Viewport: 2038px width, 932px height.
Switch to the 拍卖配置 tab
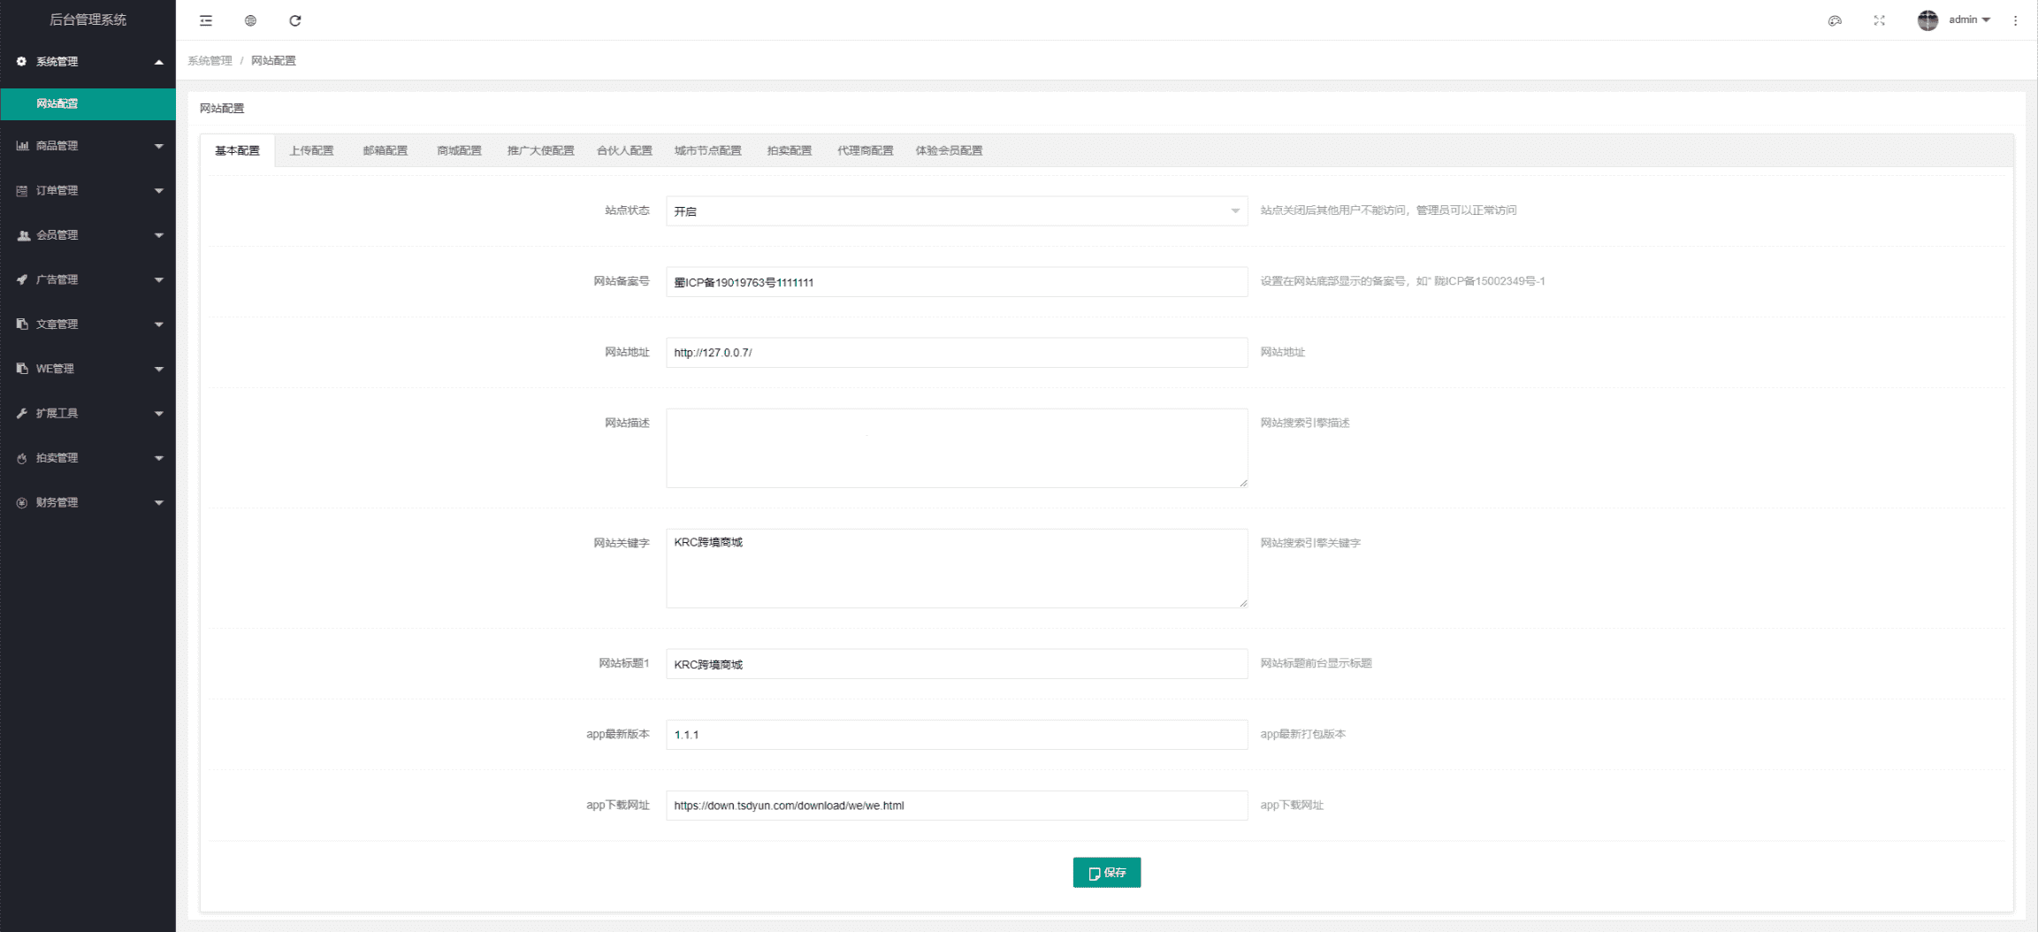(789, 150)
